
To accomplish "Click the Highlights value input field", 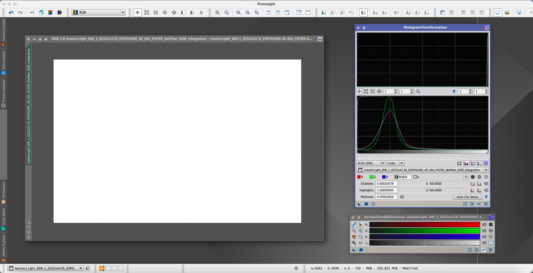I will point(386,190).
